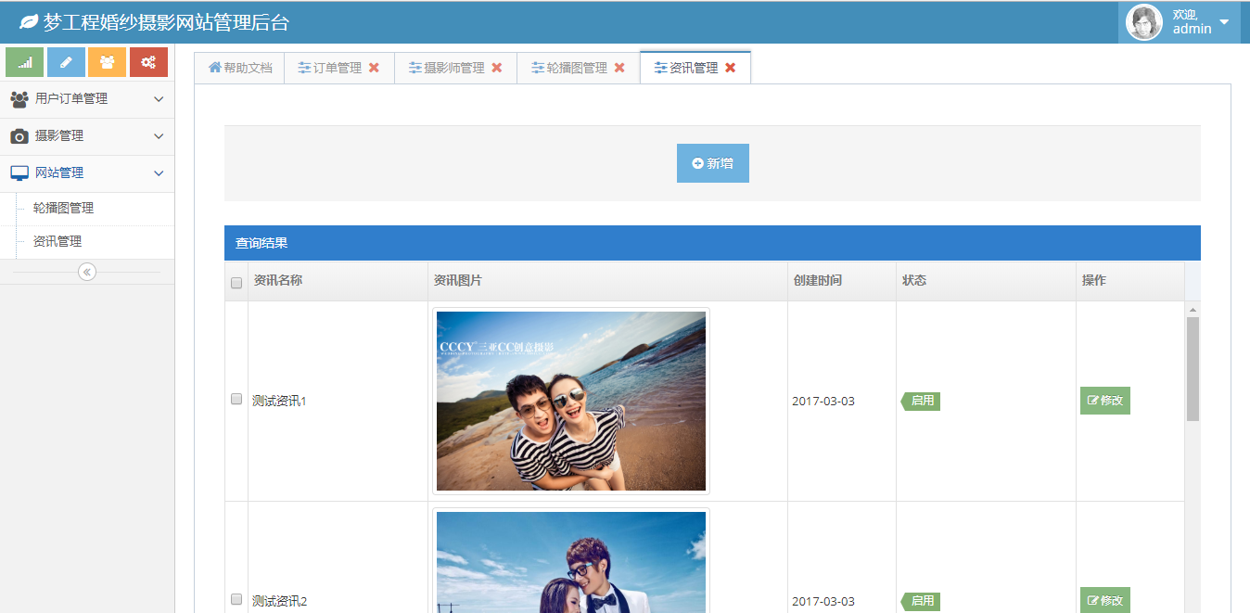The image size is (1250, 613).
Task: Select the 资讯管理 tab
Action: click(x=694, y=68)
